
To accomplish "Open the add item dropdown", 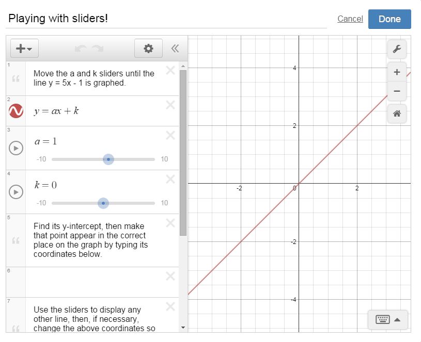I will pyautogui.click(x=24, y=48).
